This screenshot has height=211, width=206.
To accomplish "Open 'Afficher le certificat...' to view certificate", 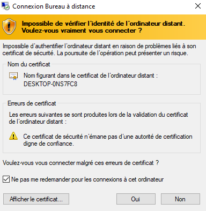I will [36, 199].
